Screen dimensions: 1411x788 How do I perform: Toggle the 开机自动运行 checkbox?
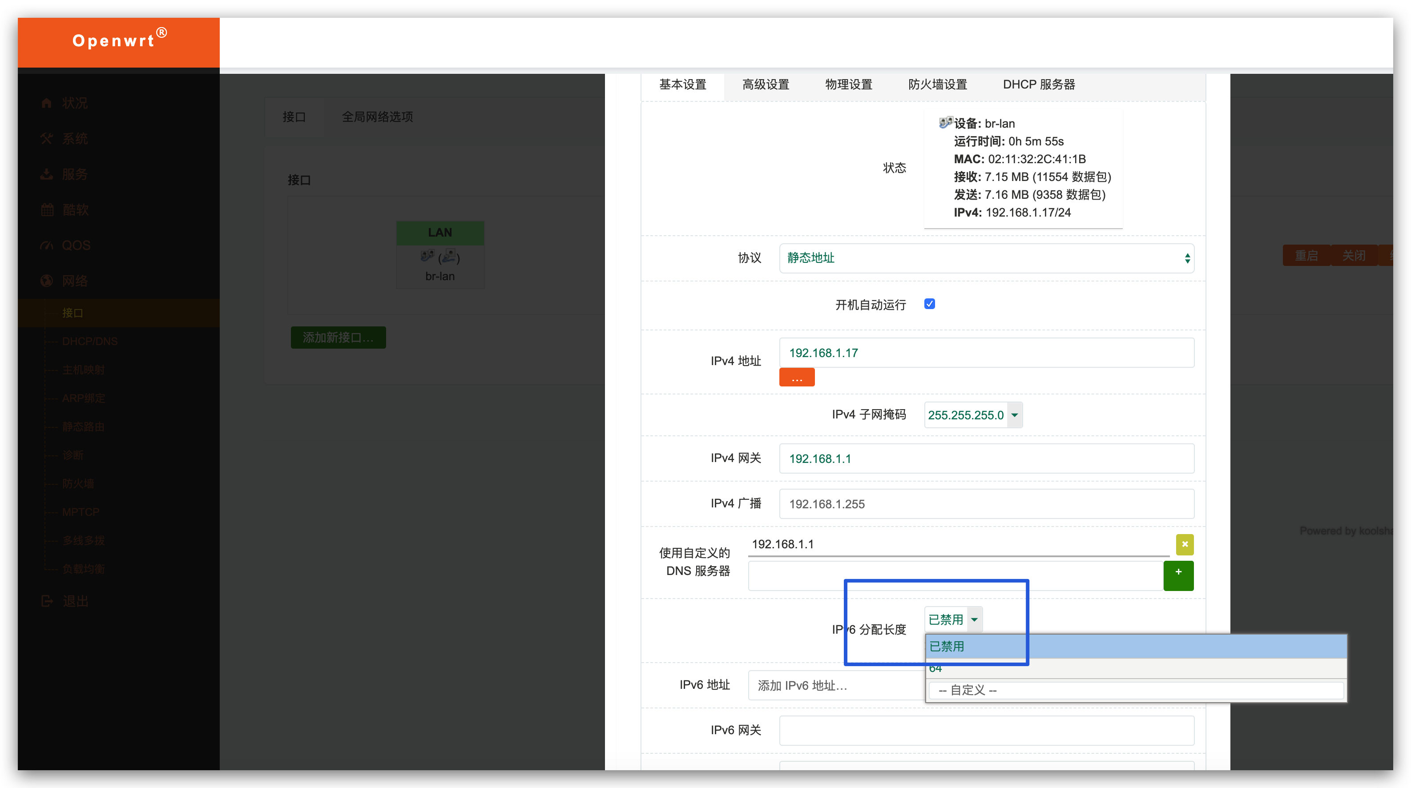tap(929, 304)
